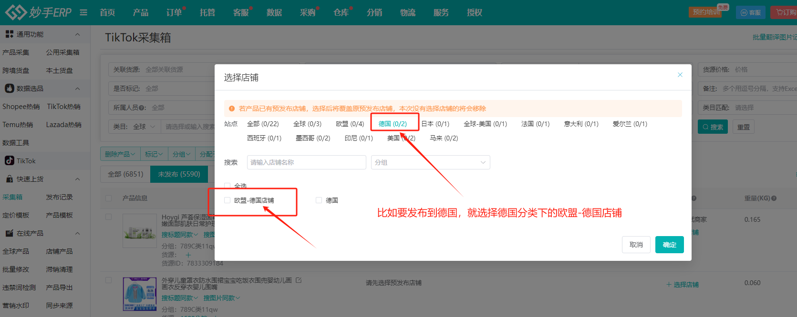Click the 重置 reset button

click(743, 127)
